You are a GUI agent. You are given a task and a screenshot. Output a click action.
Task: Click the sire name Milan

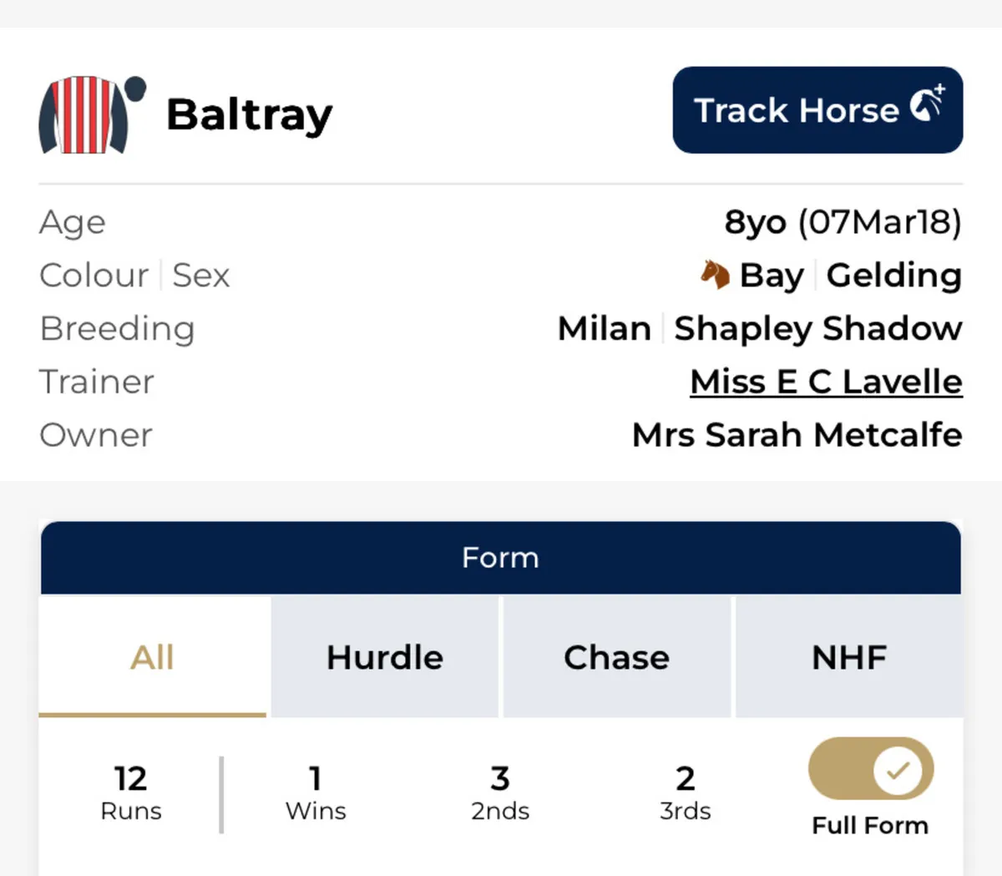[x=604, y=328]
